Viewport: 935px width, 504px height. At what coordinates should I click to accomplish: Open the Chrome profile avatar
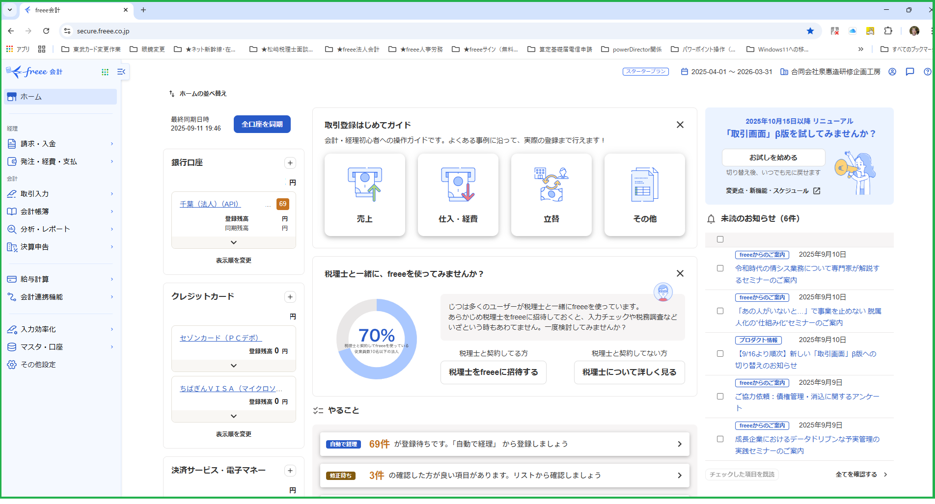click(914, 31)
